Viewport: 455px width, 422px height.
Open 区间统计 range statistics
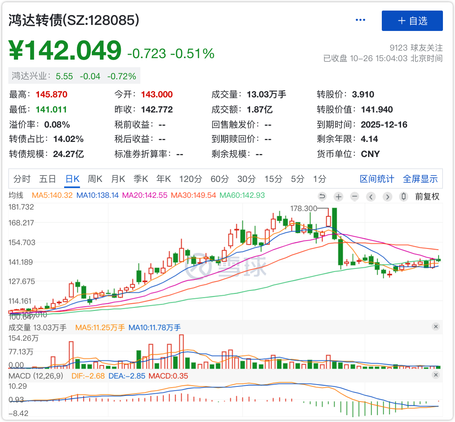(377, 179)
